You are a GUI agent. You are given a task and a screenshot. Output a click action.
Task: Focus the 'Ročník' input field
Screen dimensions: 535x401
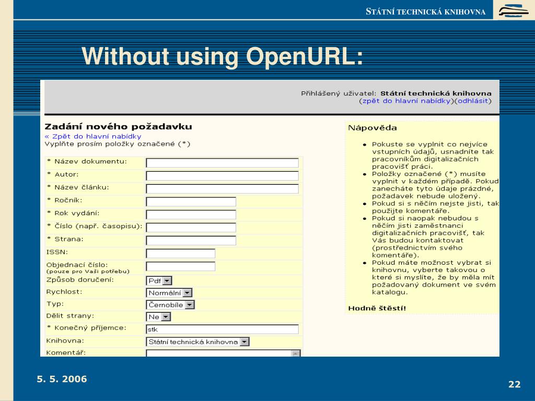point(191,202)
